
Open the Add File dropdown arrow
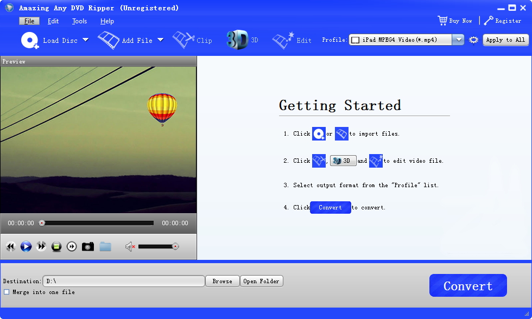click(x=159, y=40)
